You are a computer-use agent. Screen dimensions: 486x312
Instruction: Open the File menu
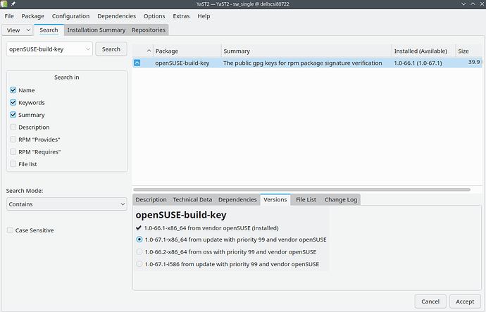(9, 16)
